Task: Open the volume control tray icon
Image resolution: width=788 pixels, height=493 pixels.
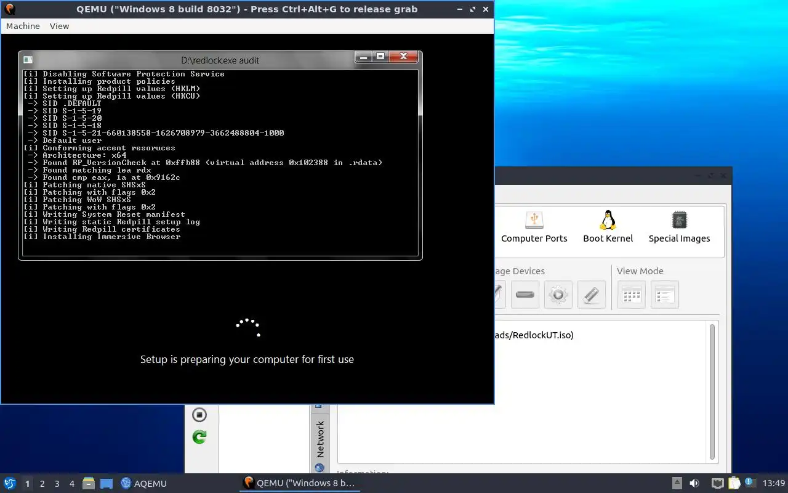Action: [694, 483]
